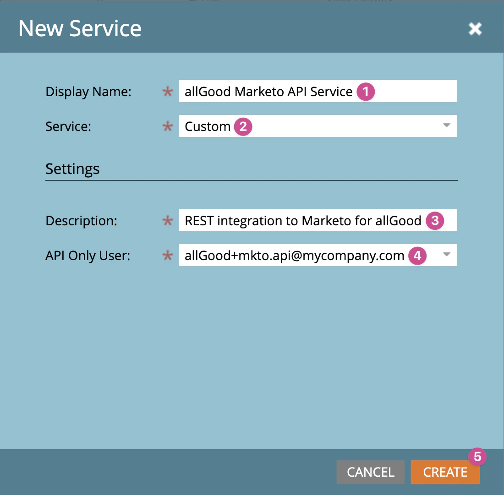Click pink callout badge 1 in Display Name

point(365,92)
